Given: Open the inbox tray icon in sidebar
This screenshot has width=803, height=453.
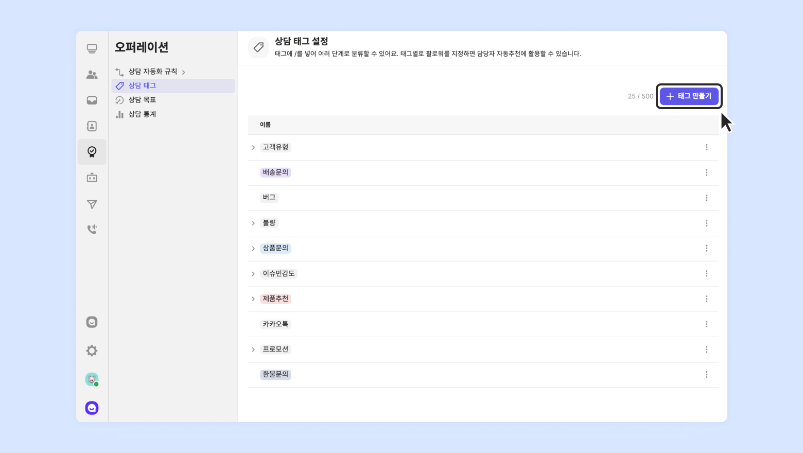Looking at the screenshot, I should coord(92,100).
